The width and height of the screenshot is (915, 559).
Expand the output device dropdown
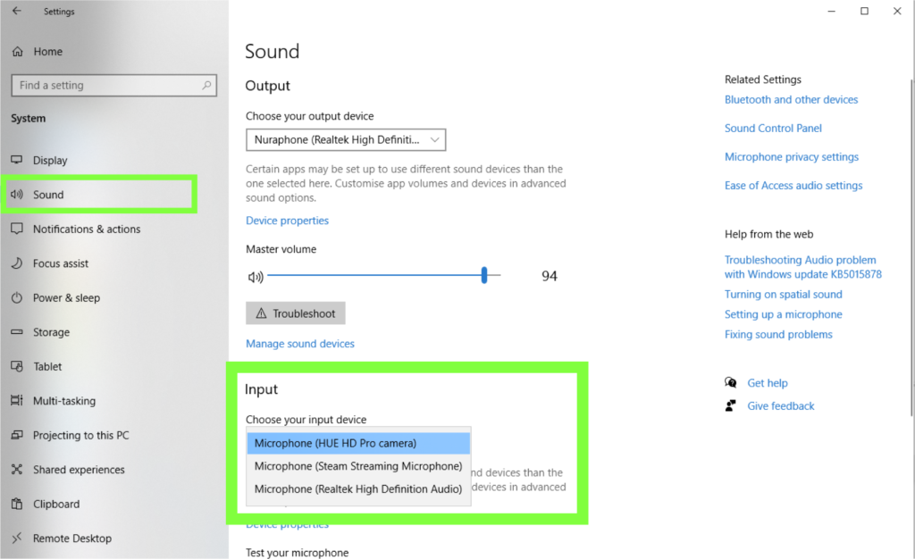(x=346, y=140)
